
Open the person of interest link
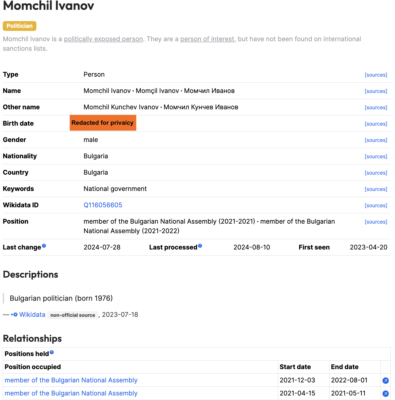click(207, 39)
